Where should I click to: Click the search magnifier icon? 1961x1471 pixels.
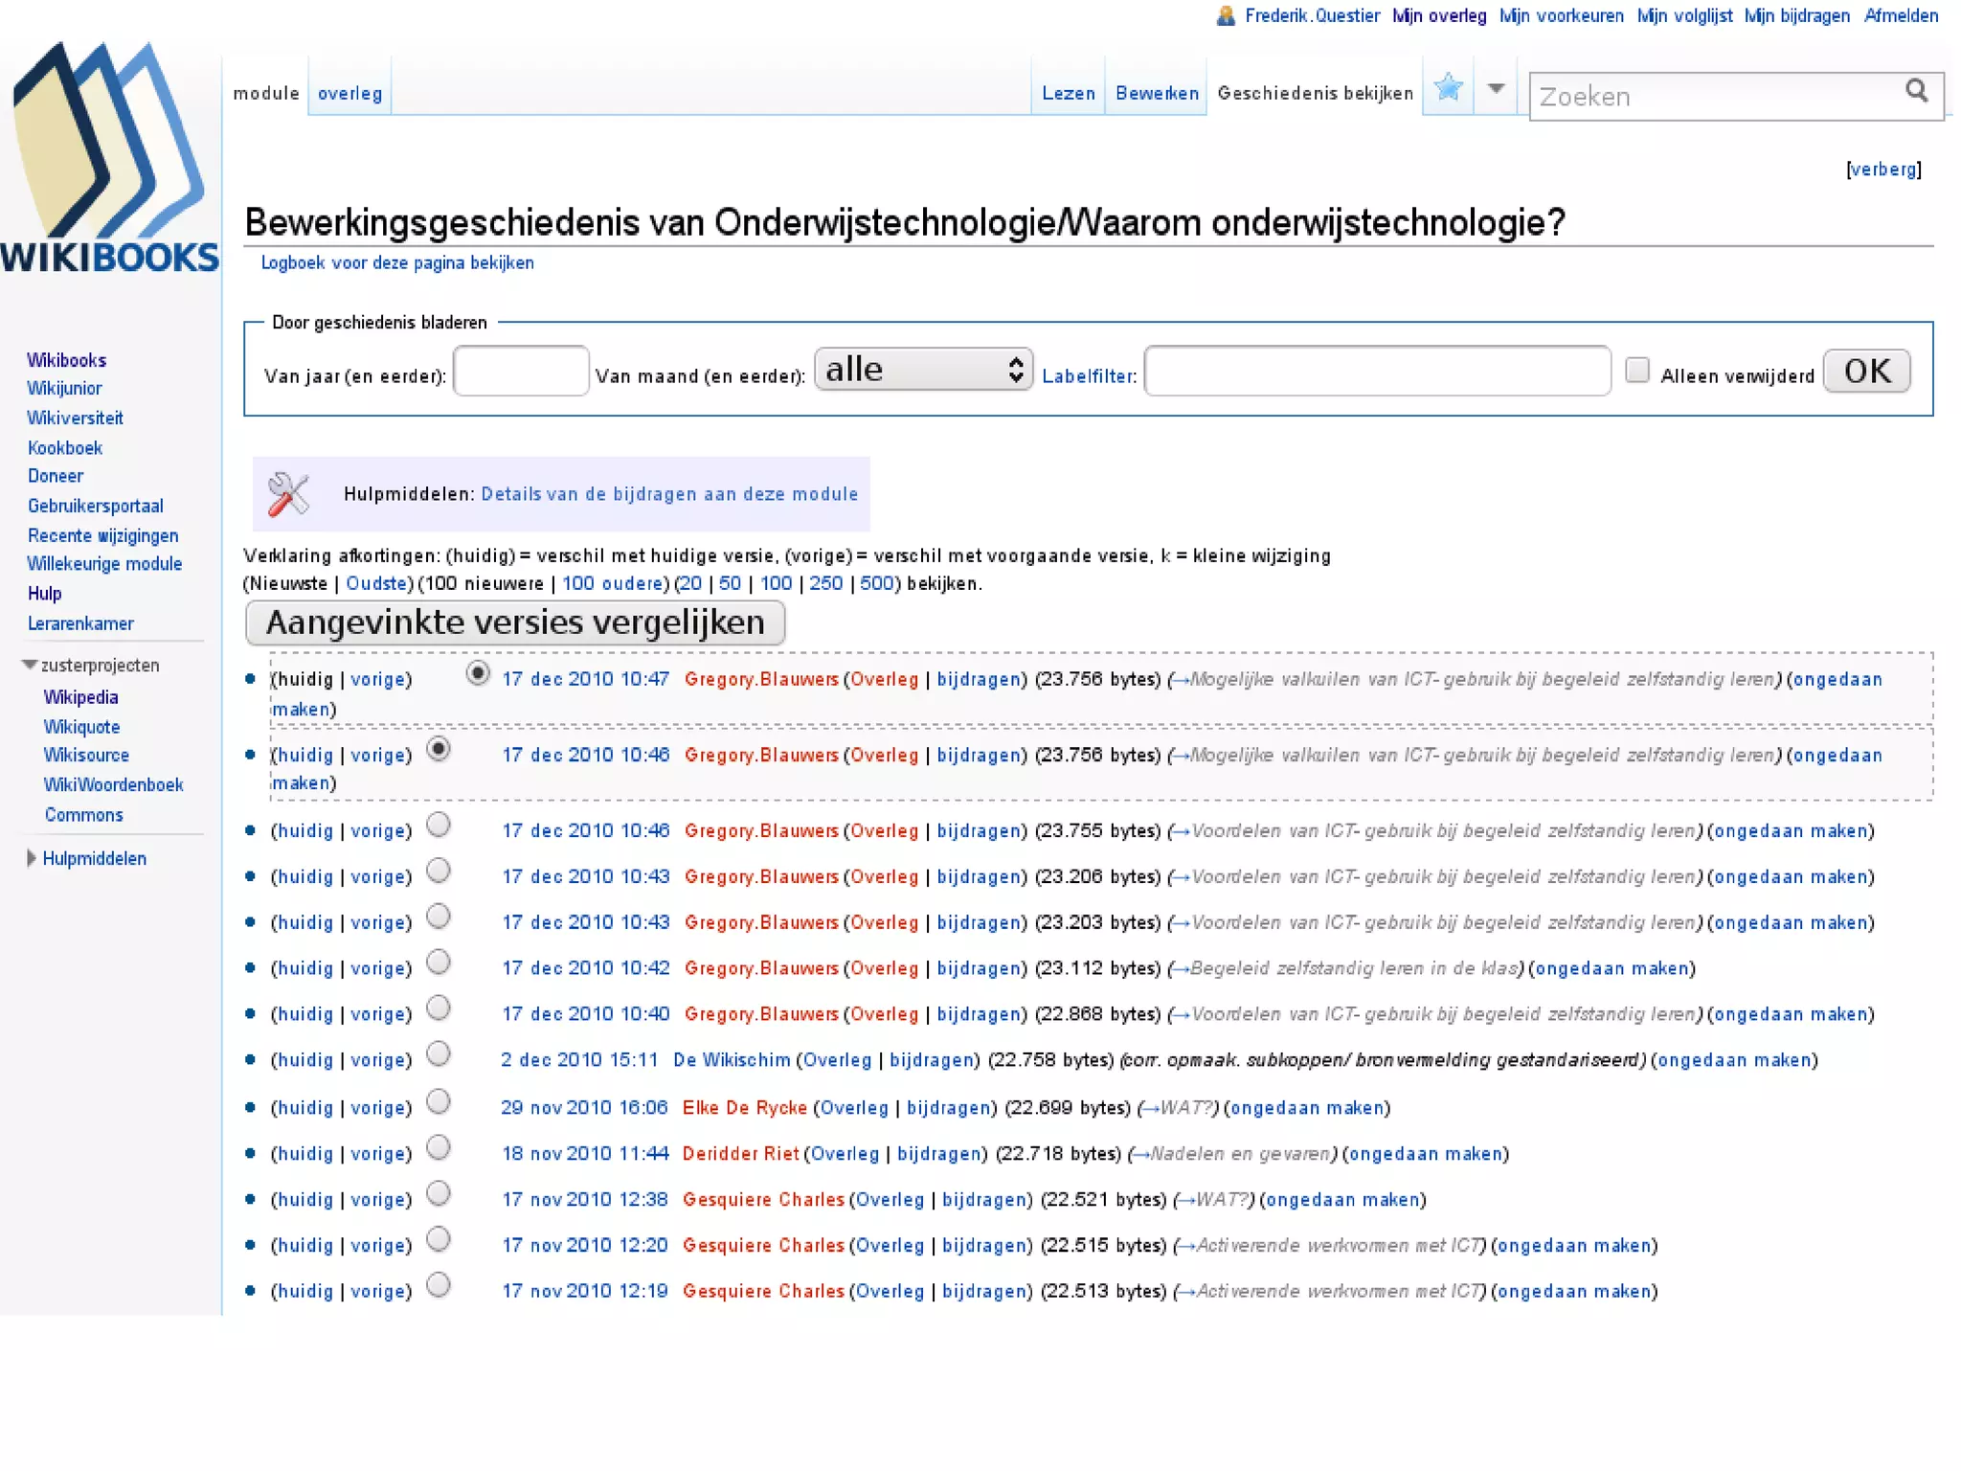click(x=1916, y=91)
